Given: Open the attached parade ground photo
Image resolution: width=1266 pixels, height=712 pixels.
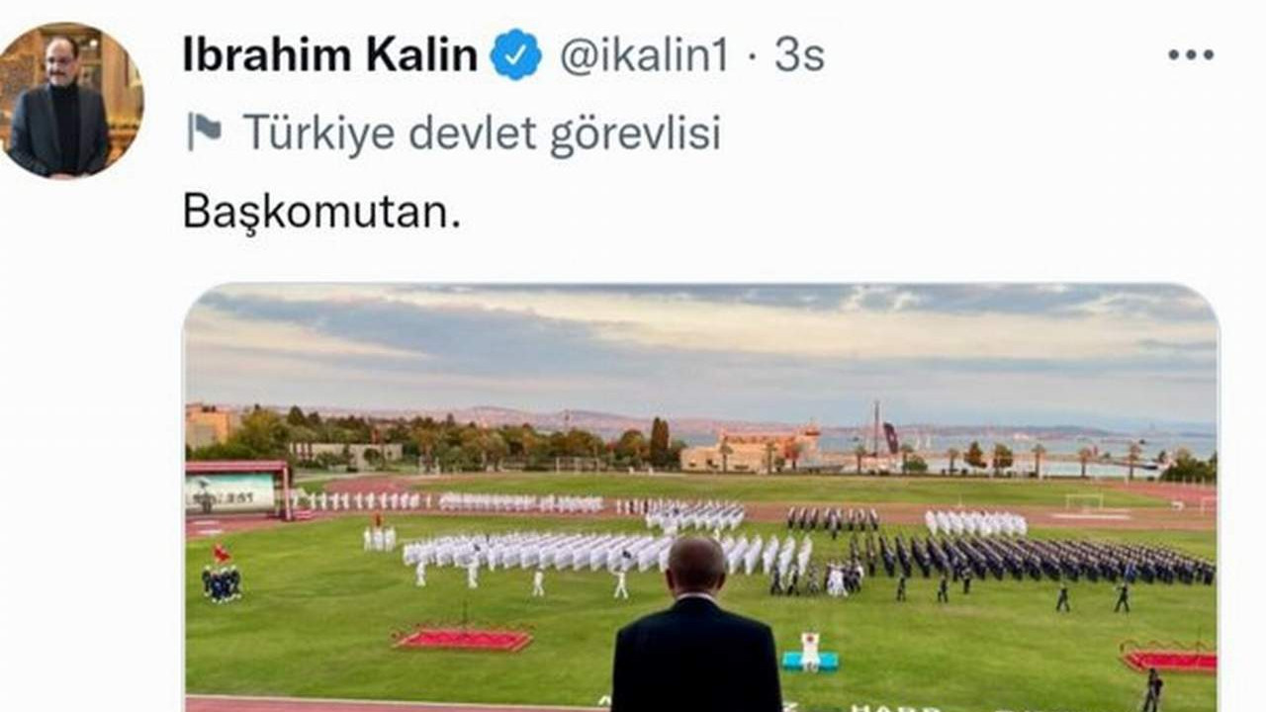Looking at the screenshot, I should 701,497.
